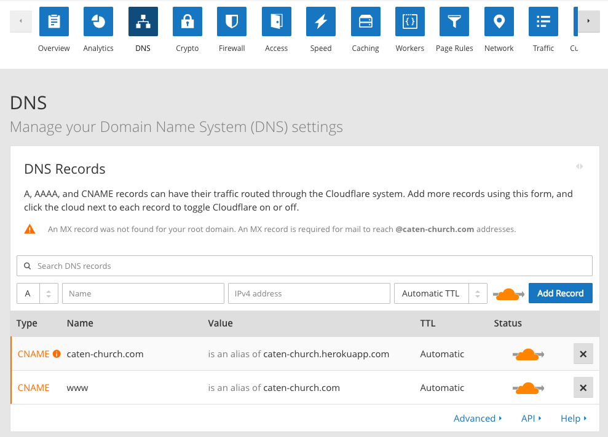Open the record type dropdown showing A
608x437 pixels.
click(x=38, y=293)
